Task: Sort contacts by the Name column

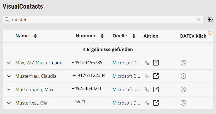Action: [x=35, y=36]
